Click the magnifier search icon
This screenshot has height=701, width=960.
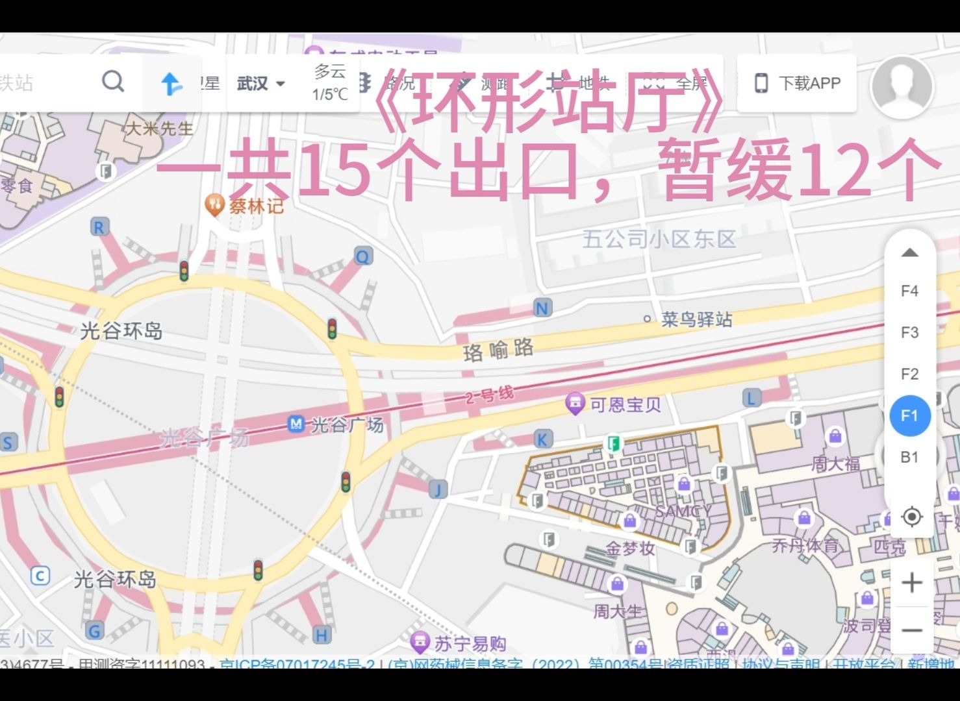coord(113,82)
